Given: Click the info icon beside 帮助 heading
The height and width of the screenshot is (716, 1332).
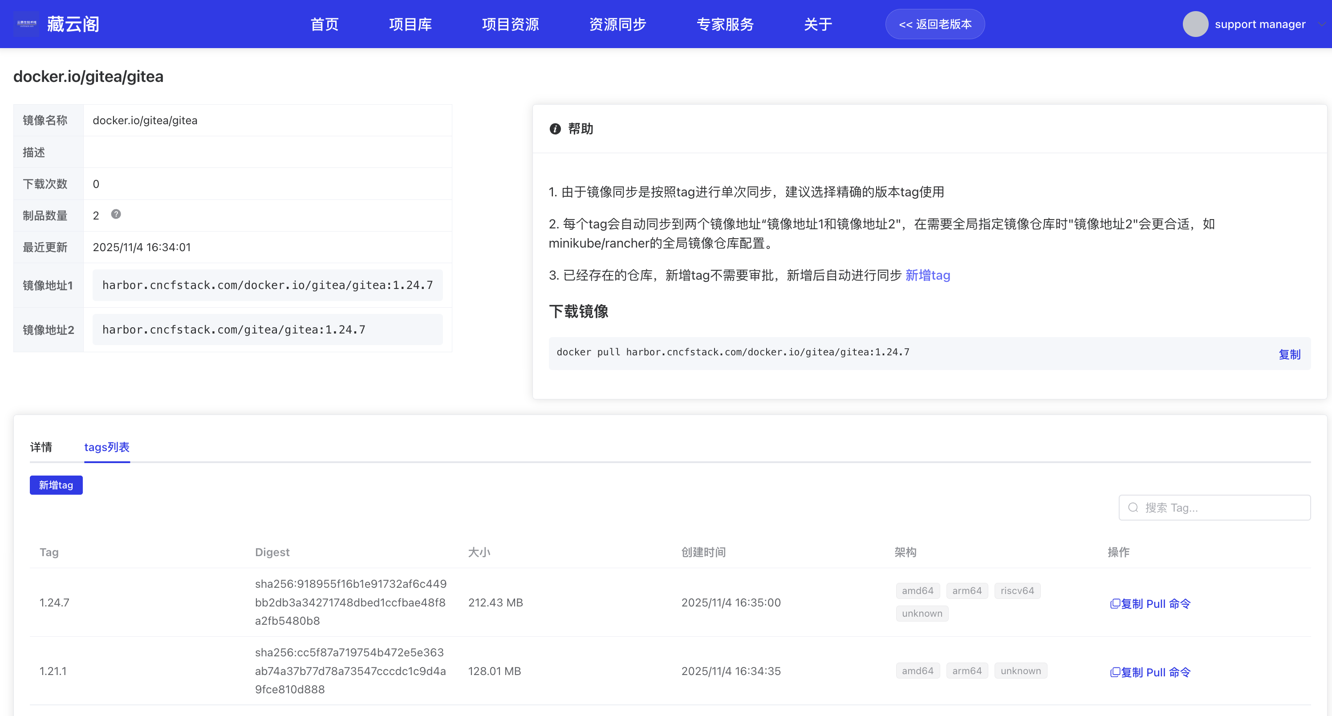Looking at the screenshot, I should [x=555, y=129].
